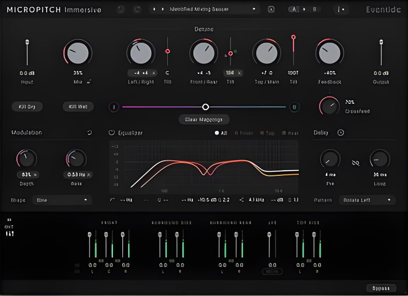Click the morph slider handle
Viewport: 408px width, 296px height.
[x=205, y=107]
